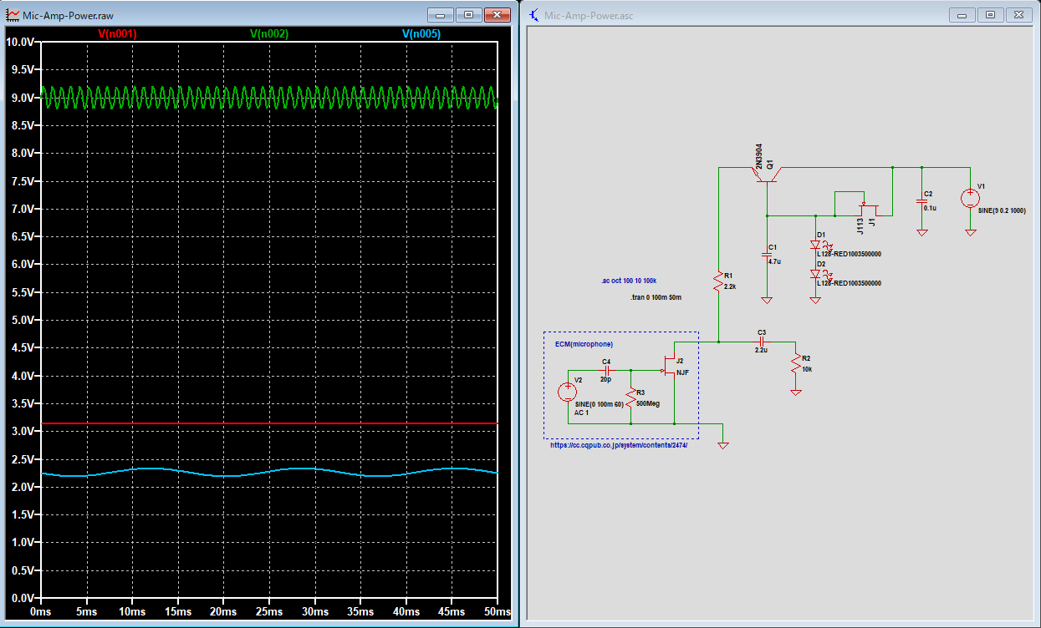Click the .ac oct 100 10 100k directive

coord(629,281)
